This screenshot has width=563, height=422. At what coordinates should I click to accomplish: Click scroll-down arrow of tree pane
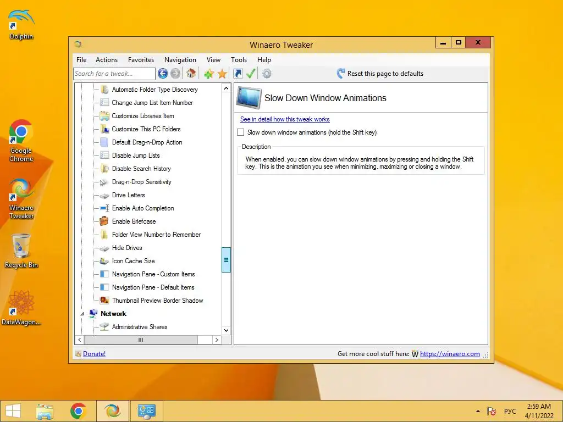pos(226,330)
